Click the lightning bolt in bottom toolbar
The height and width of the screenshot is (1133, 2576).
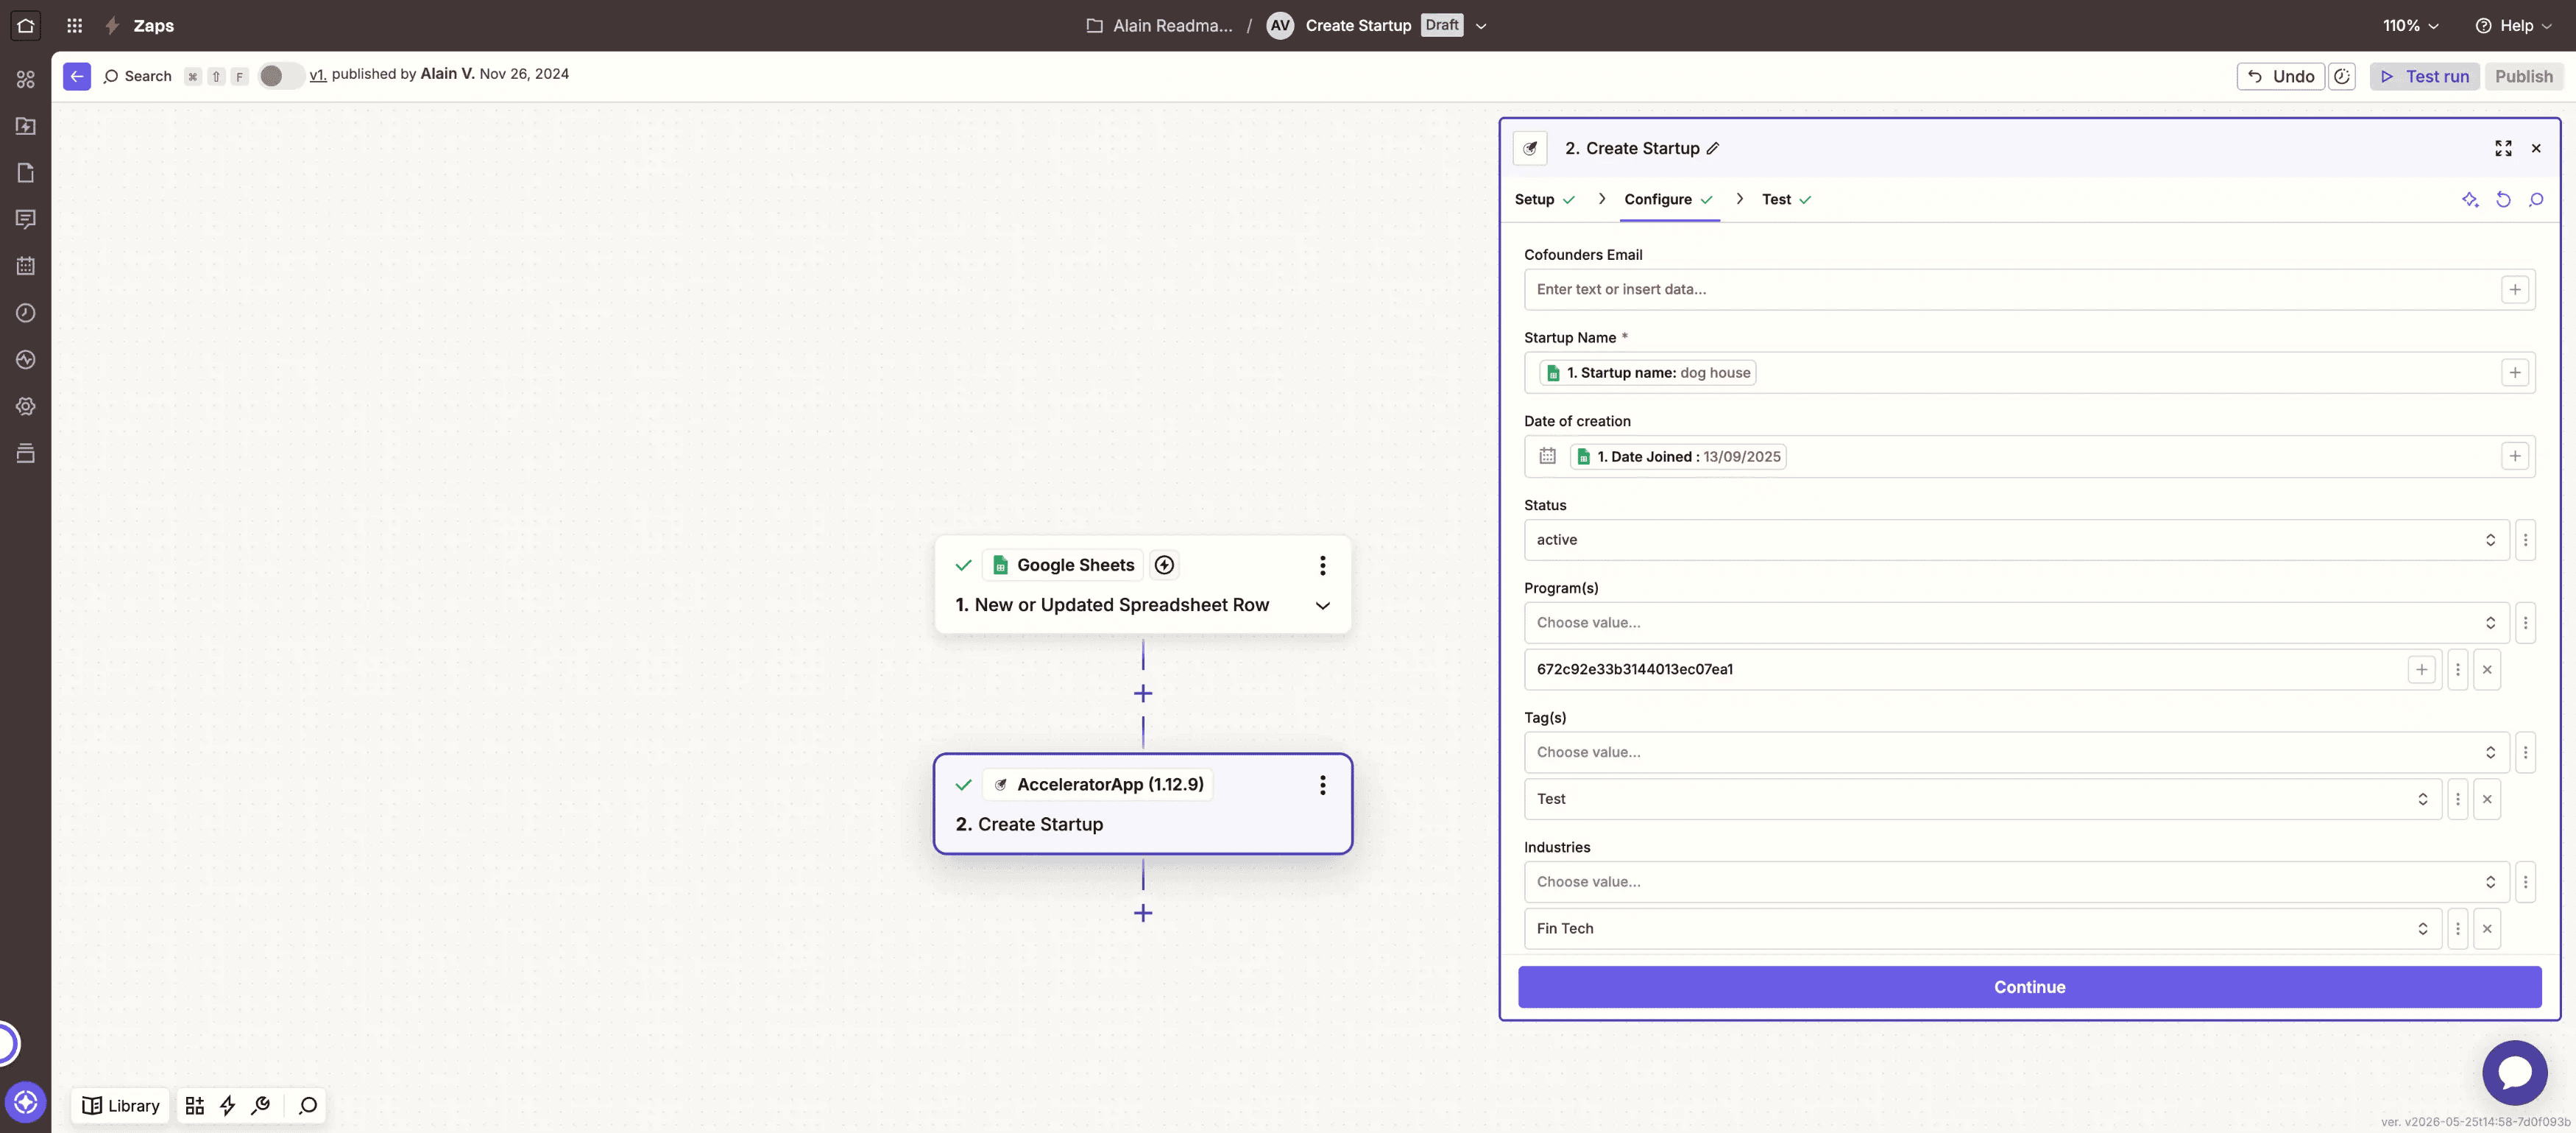[228, 1105]
